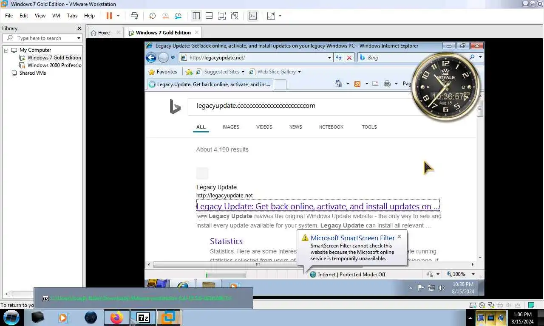Open the File menu in VMware
Image resolution: width=544 pixels, height=326 pixels.
9,16
